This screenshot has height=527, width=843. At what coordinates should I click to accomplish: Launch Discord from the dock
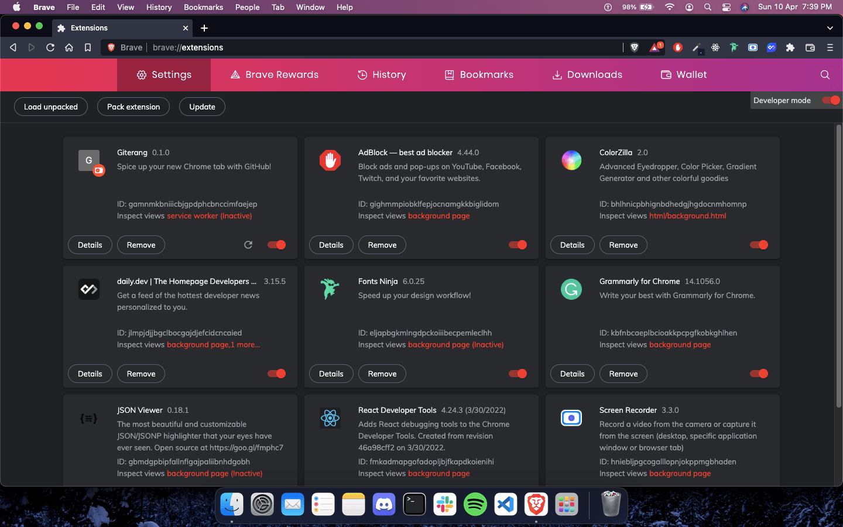(384, 504)
